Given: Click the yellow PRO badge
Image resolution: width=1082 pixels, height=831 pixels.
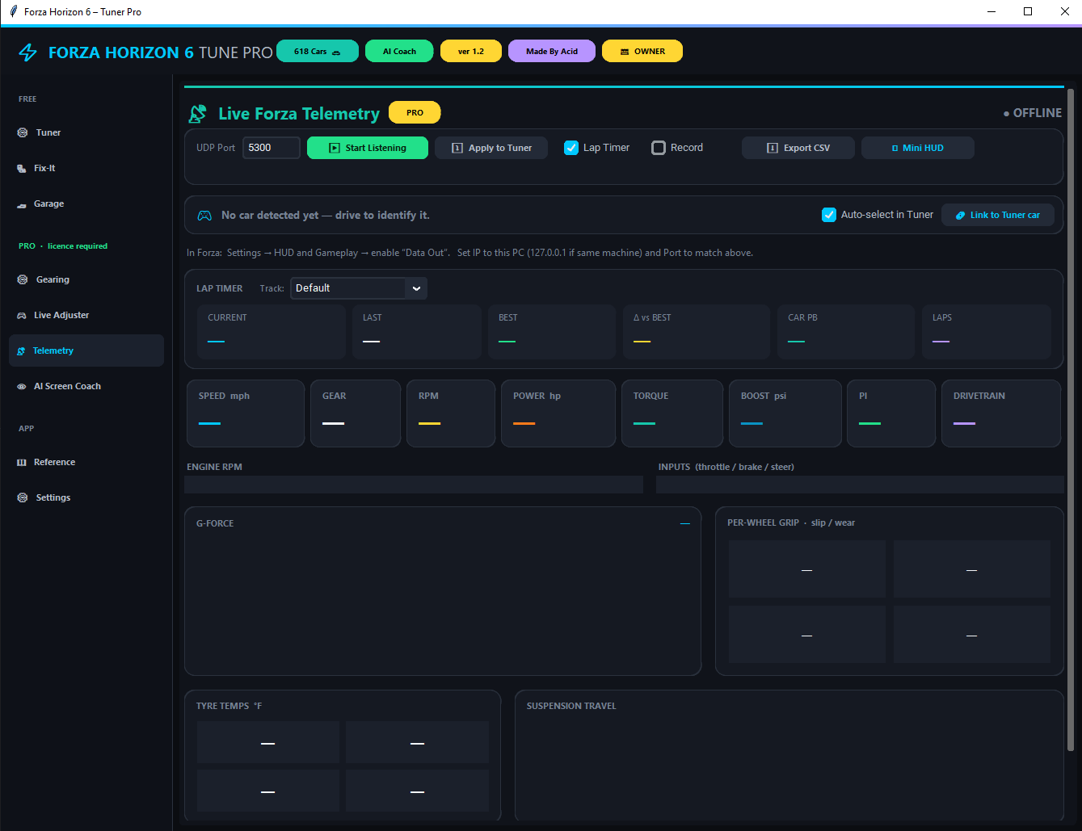Looking at the screenshot, I should tap(415, 112).
